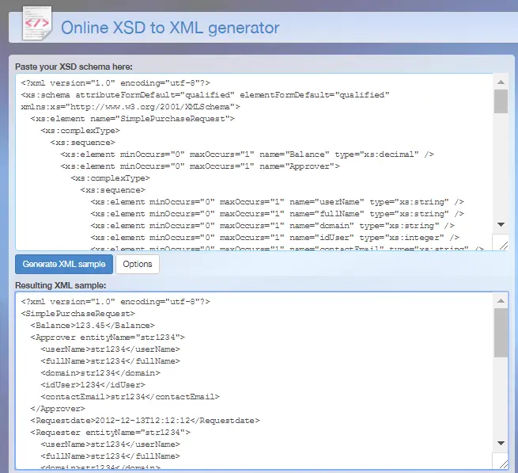This screenshot has height=473, width=518.
Task: Click the <SimplePurchaseRequest> line in result
Action: (78, 314)
